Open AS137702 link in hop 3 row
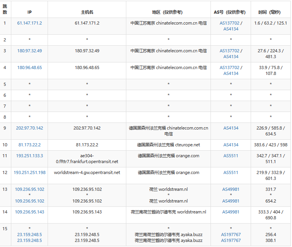Viewport: 292px width, 247px height. tap(229, 51)
